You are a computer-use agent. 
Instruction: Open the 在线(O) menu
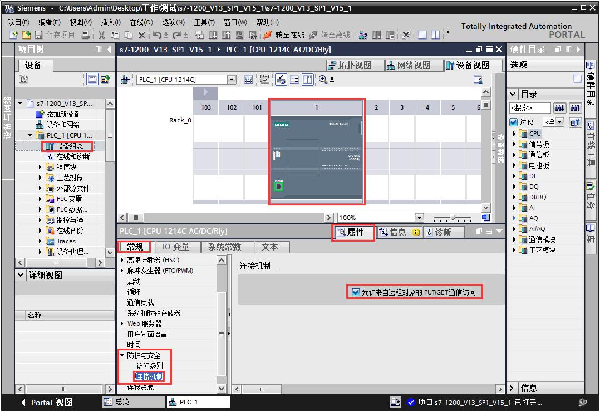coord(141,22)
